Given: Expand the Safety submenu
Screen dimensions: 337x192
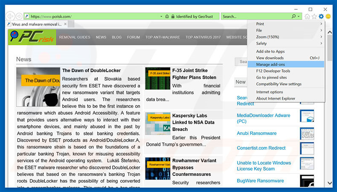Looking at the screenshot, I should click(286, 43).
